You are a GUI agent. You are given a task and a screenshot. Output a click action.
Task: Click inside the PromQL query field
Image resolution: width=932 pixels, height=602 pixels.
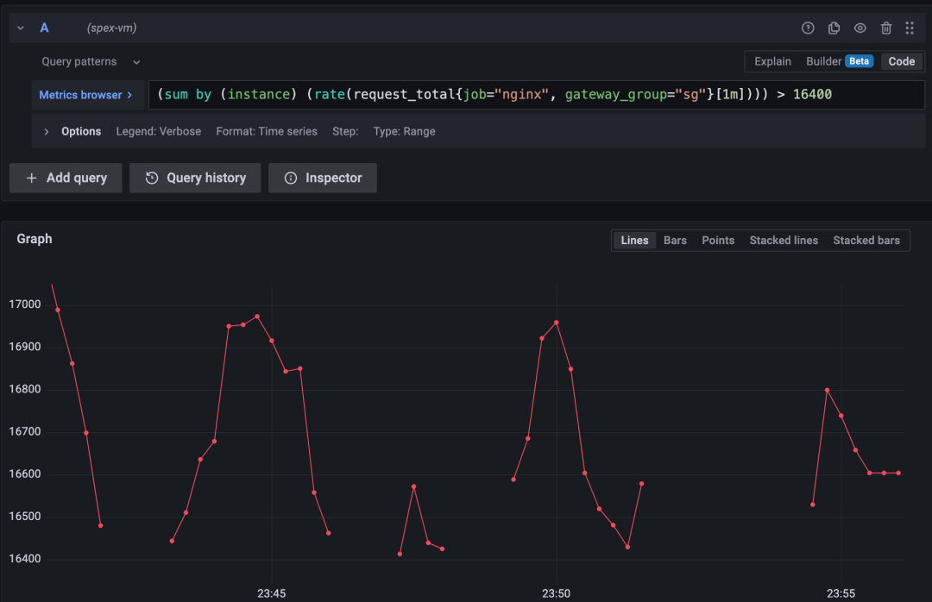click(x=536, y=95)
